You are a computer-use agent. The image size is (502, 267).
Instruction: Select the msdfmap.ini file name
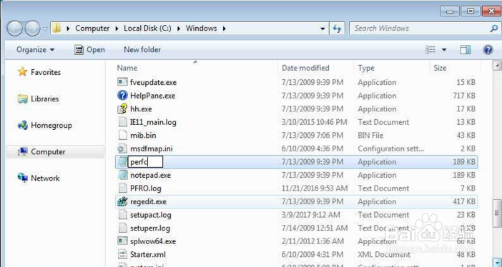click(152, 148)
